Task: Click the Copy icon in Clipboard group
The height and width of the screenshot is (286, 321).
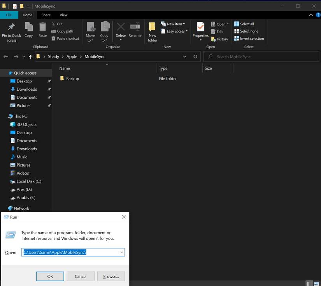Action: click(28, 27)
